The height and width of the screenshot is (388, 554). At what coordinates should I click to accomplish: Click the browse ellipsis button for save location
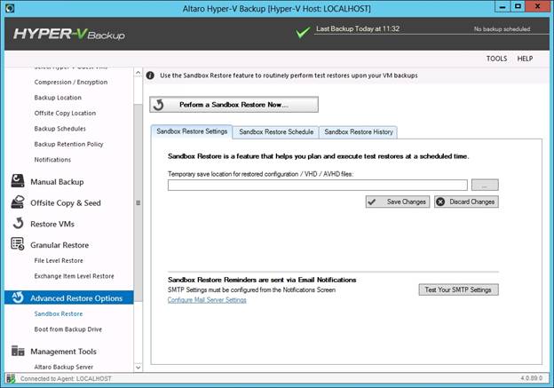click(485, 185)
